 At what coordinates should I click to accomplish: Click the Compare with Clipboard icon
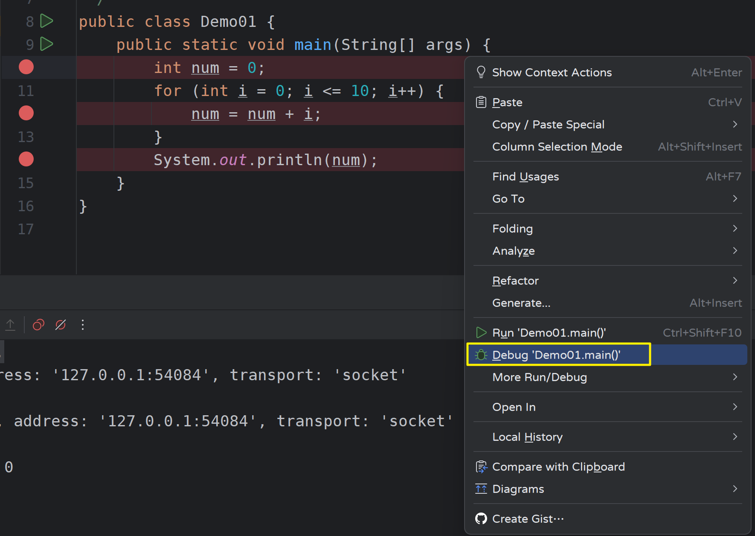[481, 467]
